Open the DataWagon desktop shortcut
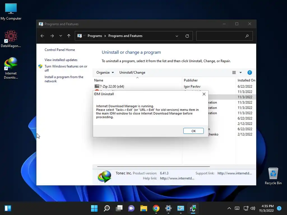 (x=11, y=39)
